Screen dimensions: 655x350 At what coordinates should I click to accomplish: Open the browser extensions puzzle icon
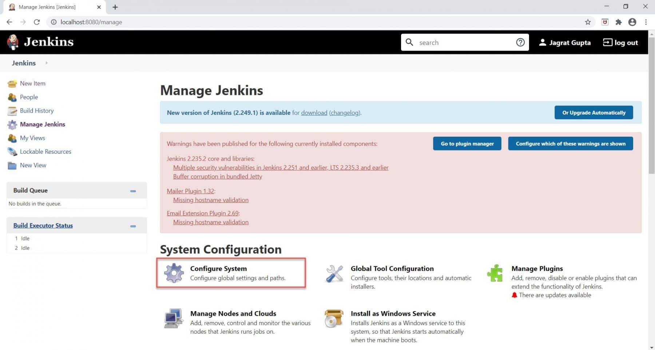[619, 22]
